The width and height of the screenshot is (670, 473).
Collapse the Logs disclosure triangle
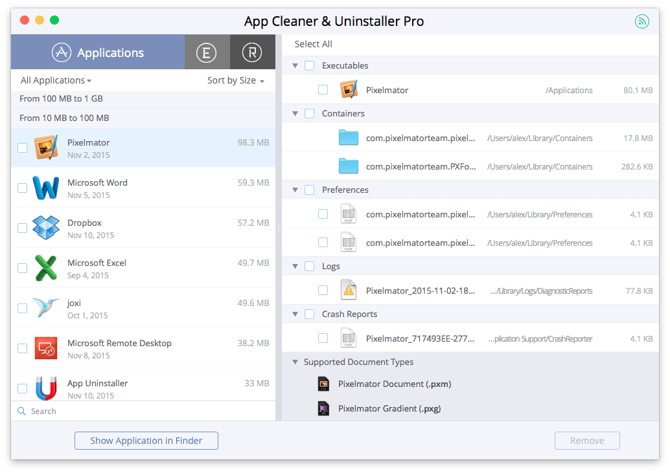click(x=295, y=266)
